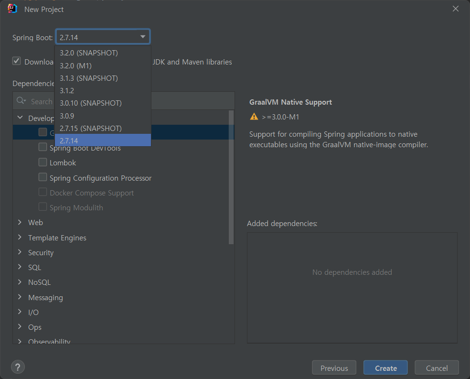Select version 2.7.15 (SNAPSHOT)
Viewport: 470px width, 379px height.
[x=103, y=129]
